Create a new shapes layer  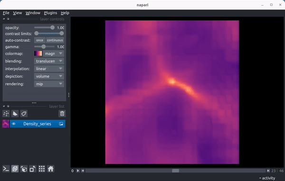15,114
